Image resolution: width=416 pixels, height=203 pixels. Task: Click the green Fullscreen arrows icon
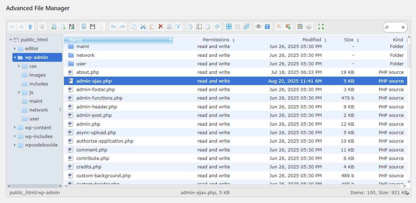321,26
